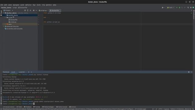
Task: Select the inner docker_demo folder in tree
Action: [x=13, y=15]
